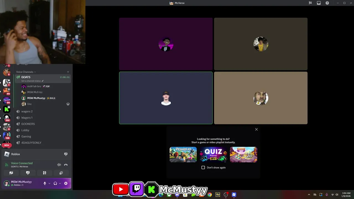Image resolution: width=354 pixels, height=199 pixels.
Task: Click the TOP tag beside msW lah bro
Action: click(46, 86)
